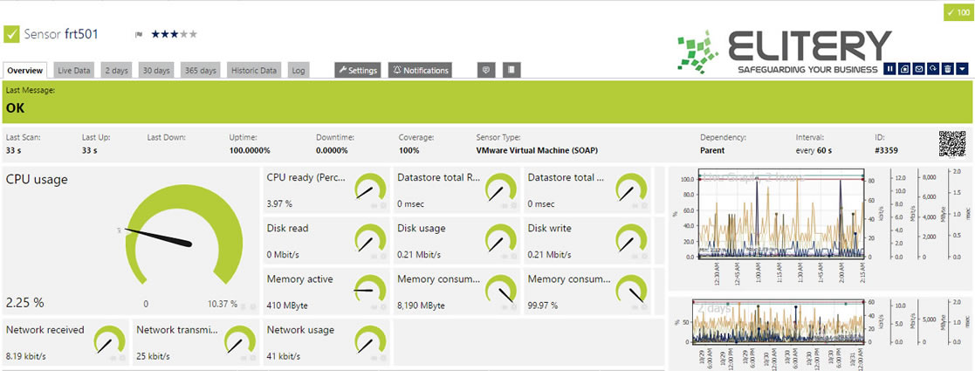The image size is (975, 371).
Task: Click the Disk read gauge dial
Action: 371,239
